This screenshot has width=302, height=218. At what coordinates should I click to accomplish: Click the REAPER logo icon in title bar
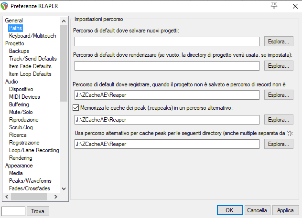(x=4, y=6)
